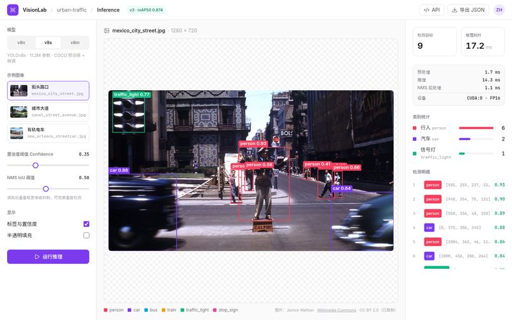This screenshot has width=512, height=320.
Task: Click the export JSON download icon
Action: 454,10
